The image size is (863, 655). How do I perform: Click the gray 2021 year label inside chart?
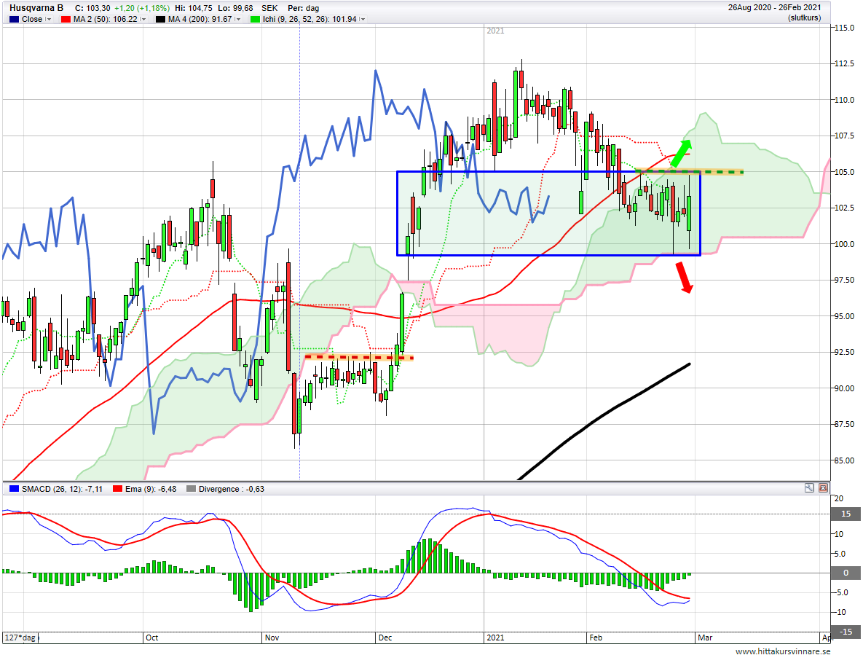click(495, 31)
